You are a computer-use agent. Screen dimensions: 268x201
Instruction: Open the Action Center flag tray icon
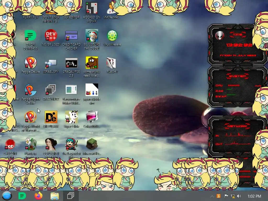226,196
